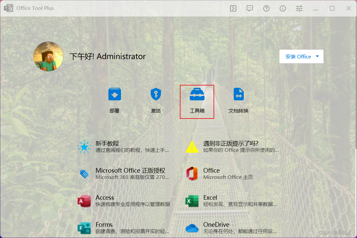Click the Forms app icon

click(84, 228)
